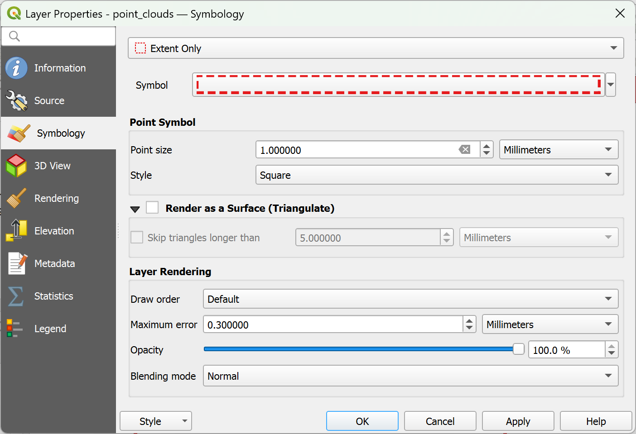The height and width of the screenshot is (434, 636).
Task: Click the Opacity 100.0 % field
Action: click(566, 350)
